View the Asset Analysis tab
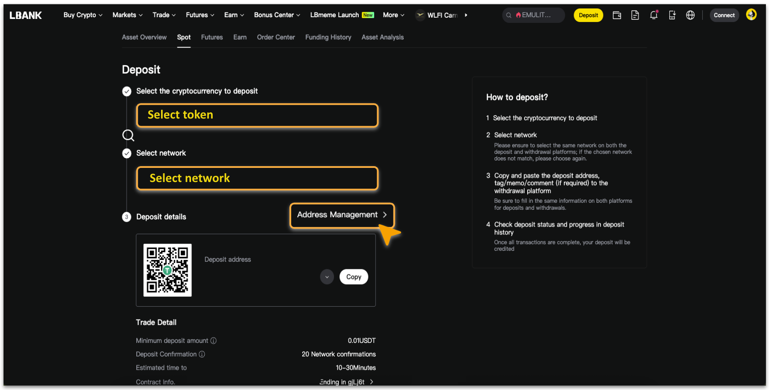This screenshot has height=390, width=769. (x=383, y=37)
